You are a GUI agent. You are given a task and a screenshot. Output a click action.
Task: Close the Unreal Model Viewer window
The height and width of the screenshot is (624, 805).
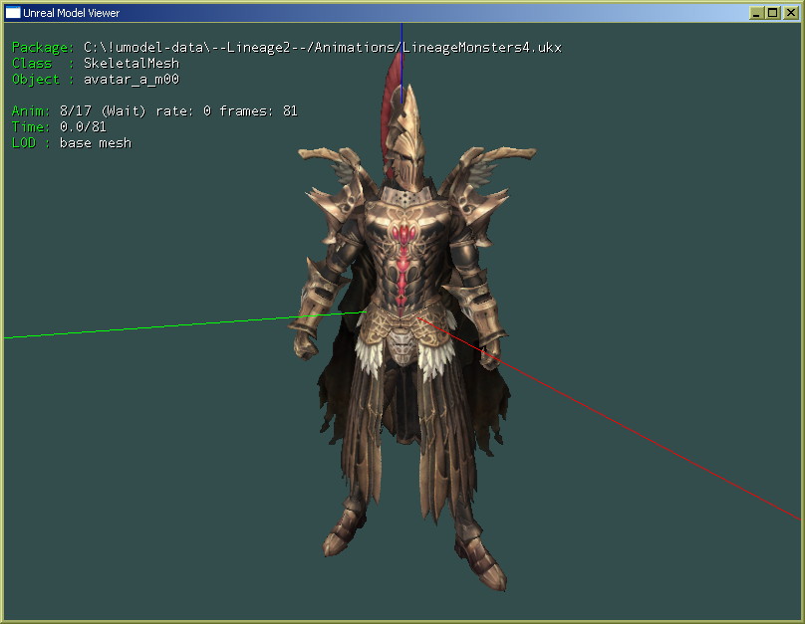791,13
